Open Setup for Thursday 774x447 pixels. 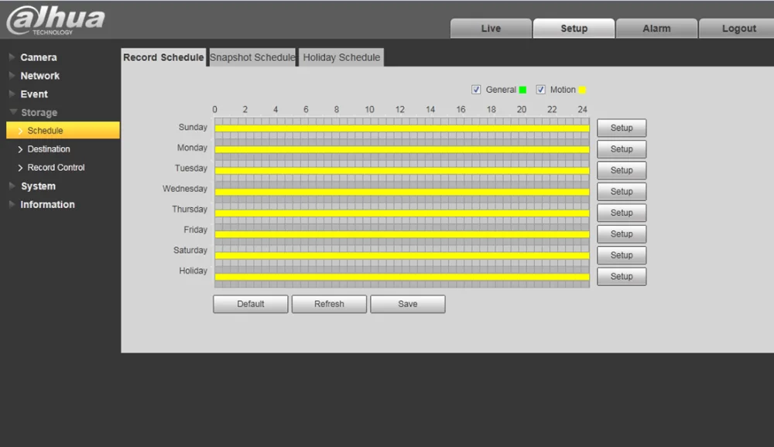622,213
